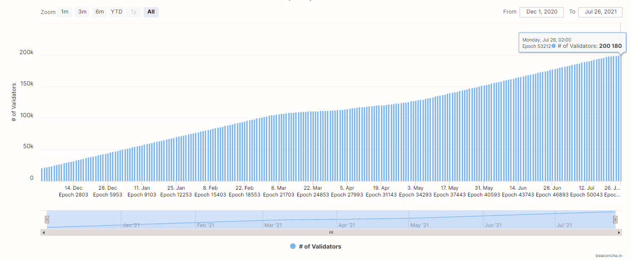Click the 11. Jan Epoch 9103 axis label
The image size is (631, 260).
click(x=142, y=191)
